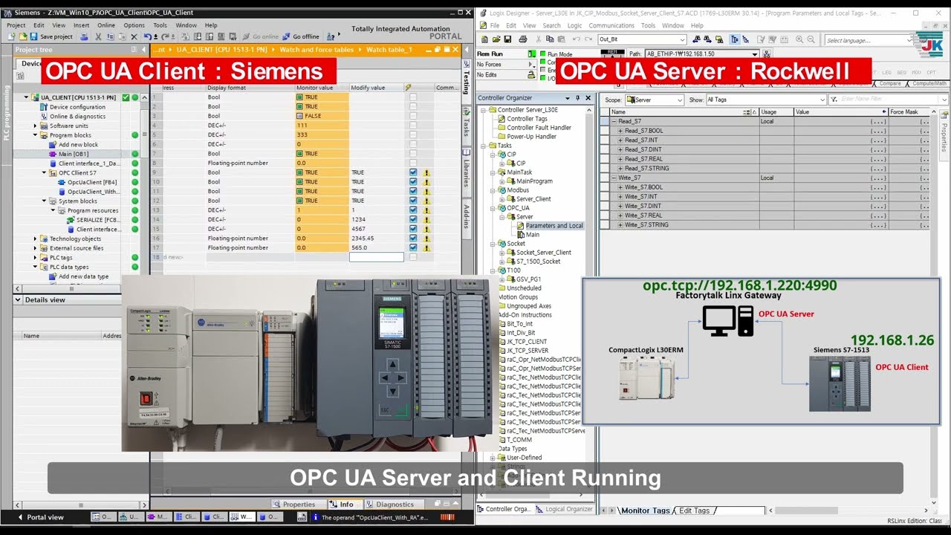Click the Controller Tags icon in organizer
This screenshot has height=535, width=951.
point(502,119)
